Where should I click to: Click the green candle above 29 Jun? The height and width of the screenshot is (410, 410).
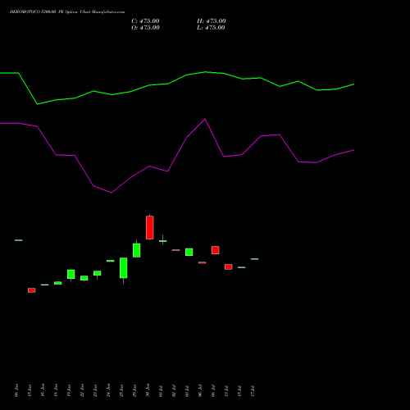(137, 250)
